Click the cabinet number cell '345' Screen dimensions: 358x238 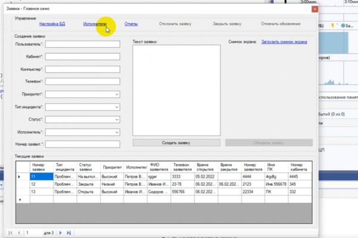(x=300, y=184)
